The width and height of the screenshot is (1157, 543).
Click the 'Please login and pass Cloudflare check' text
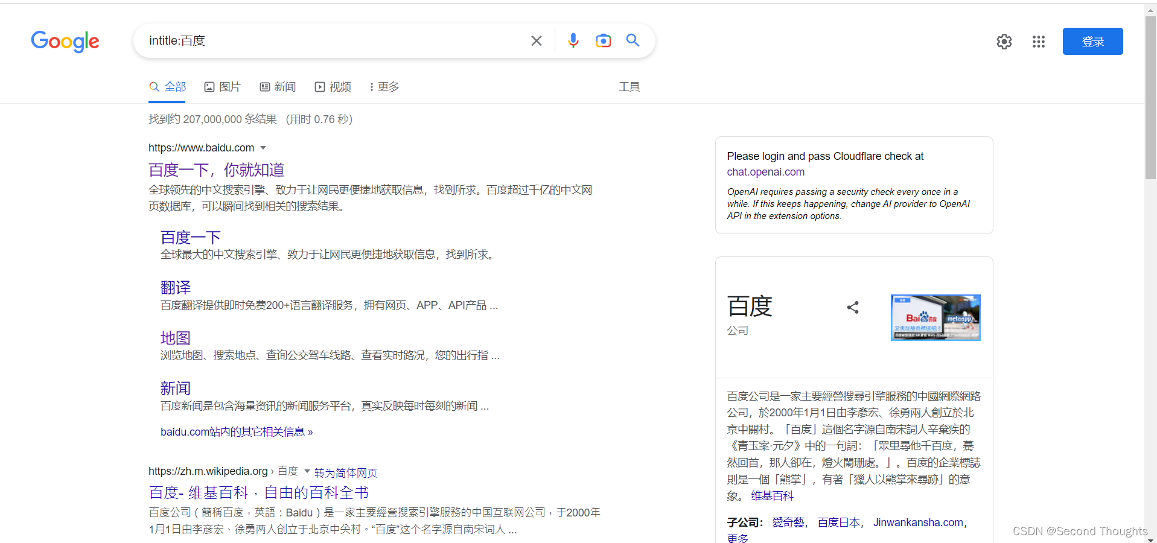click(x=825, y=156)
